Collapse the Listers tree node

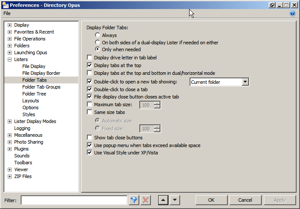[9, 59]
